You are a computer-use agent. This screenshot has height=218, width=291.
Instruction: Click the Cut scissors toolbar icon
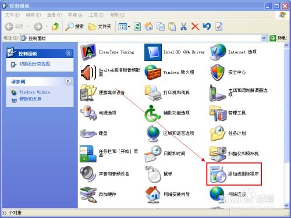[183, 26]
